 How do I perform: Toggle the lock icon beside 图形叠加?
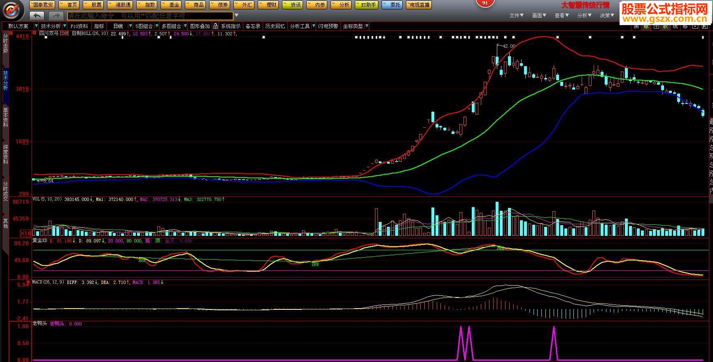click(215, 26)
